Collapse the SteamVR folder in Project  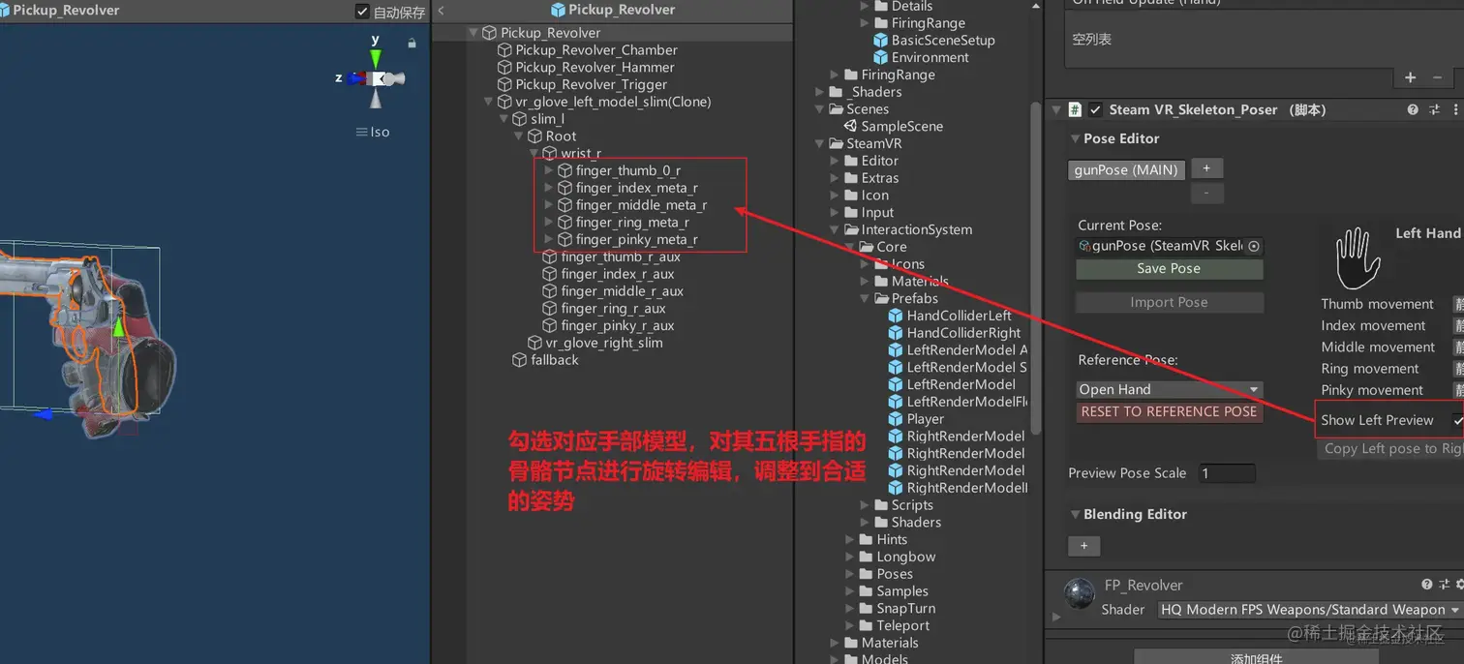[820, 143]
